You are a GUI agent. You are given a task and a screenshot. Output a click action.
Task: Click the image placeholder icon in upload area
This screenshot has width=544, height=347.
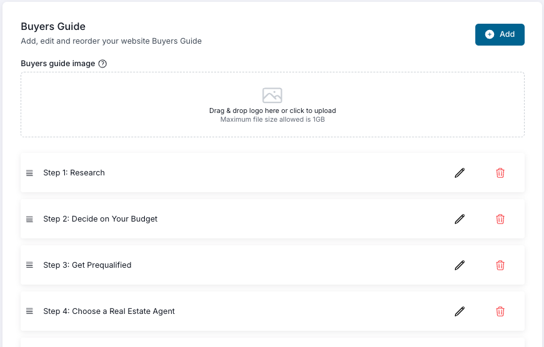tap(272, 95)
